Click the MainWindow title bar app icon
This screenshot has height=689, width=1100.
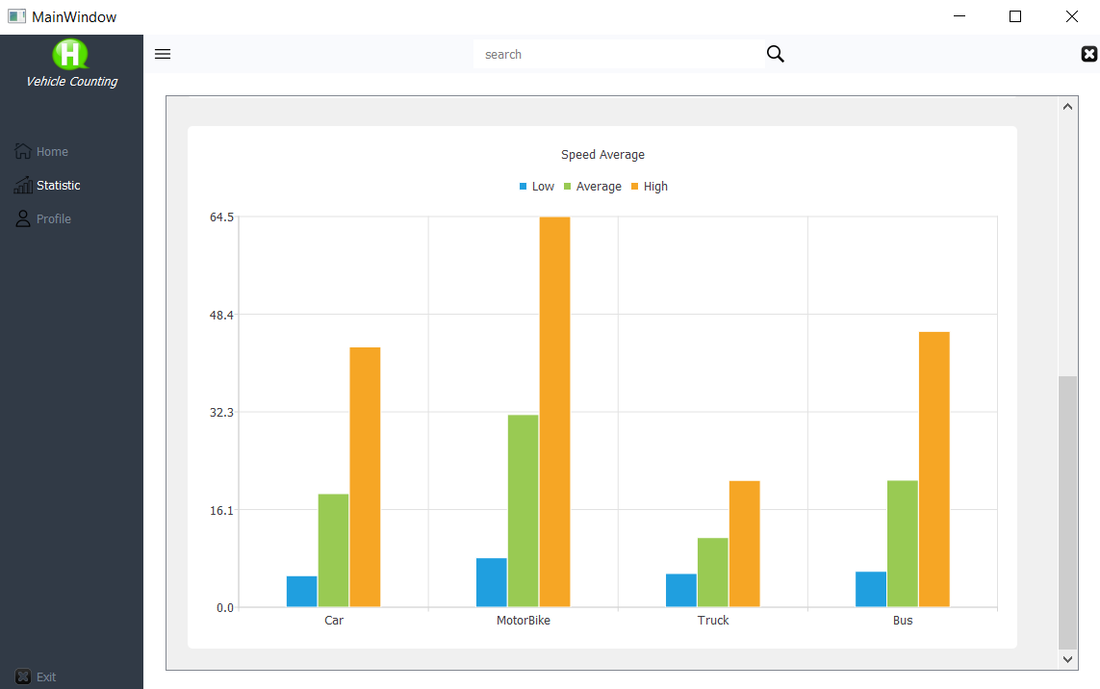click(x=16, y=16)
